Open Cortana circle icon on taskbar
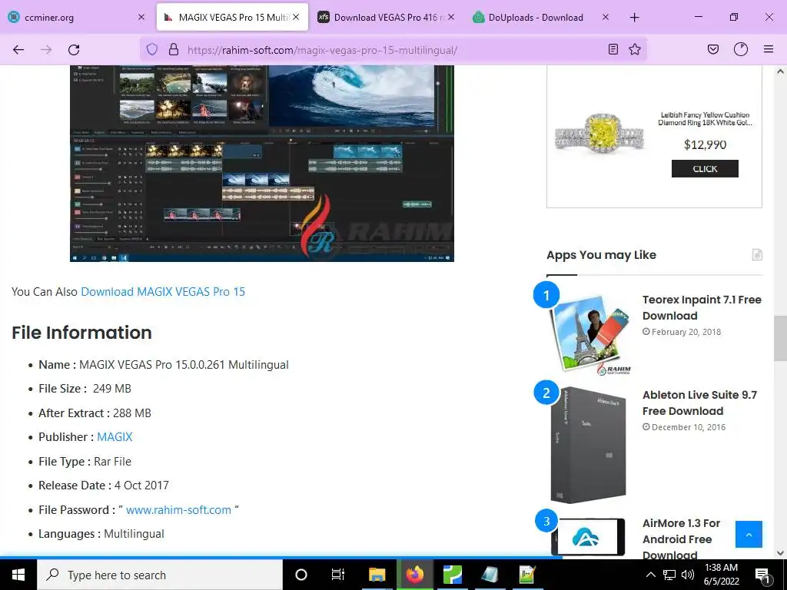787x590 pixels. point(301,575)
